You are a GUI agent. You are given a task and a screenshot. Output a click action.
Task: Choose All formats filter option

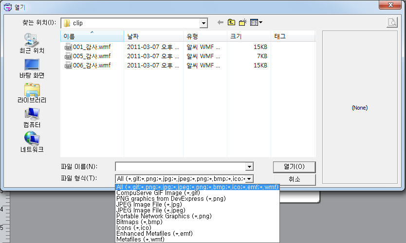[x=197, y=187]
